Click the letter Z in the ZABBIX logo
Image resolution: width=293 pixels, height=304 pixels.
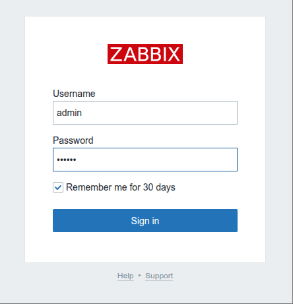coord(115,54)
